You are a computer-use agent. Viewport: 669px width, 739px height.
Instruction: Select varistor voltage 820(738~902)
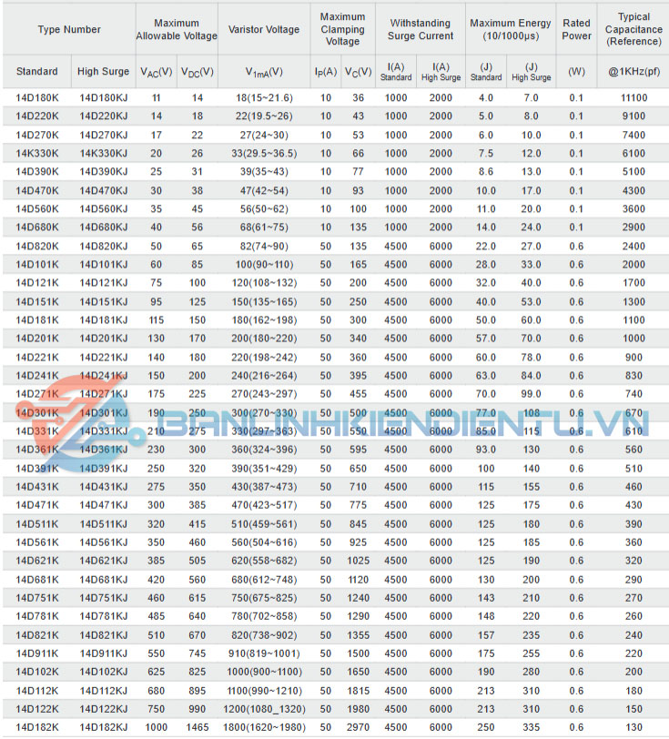[264, 635]
